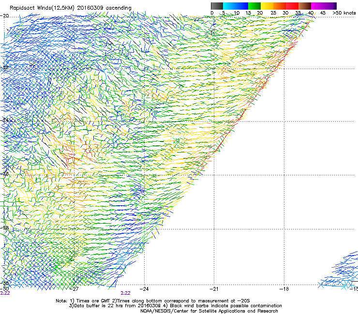Click the "45" label under the color bar
The image size is (358, 314).
323,13
